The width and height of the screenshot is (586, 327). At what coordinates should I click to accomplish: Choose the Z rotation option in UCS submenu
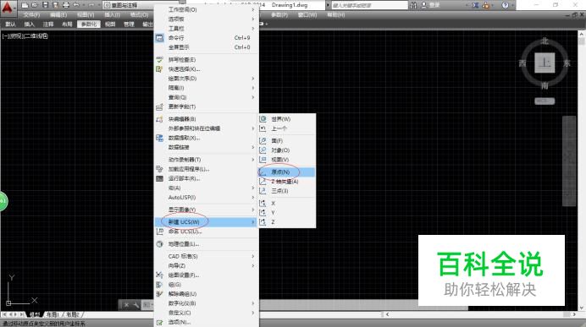287,222
